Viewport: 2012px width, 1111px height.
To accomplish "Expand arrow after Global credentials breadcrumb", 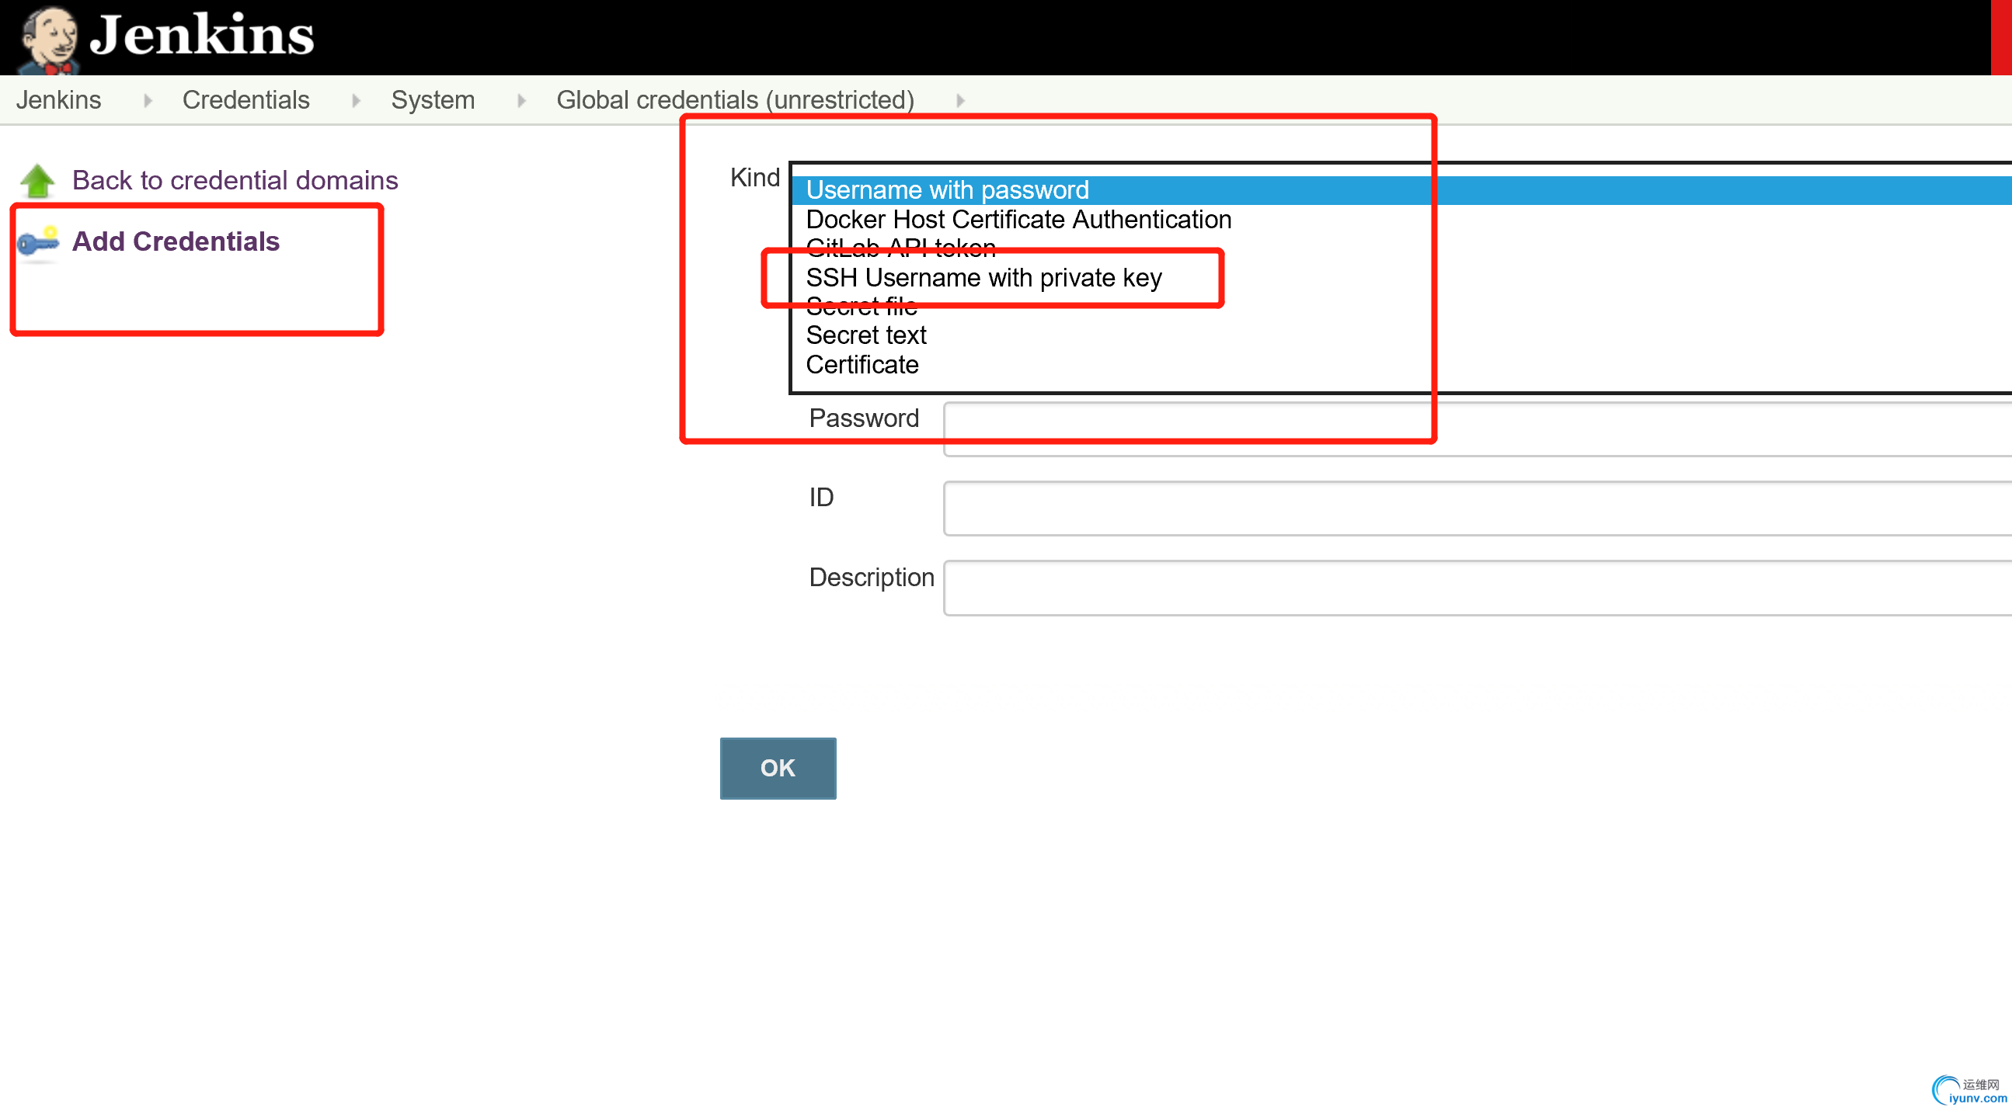I will tap(960, 101).
